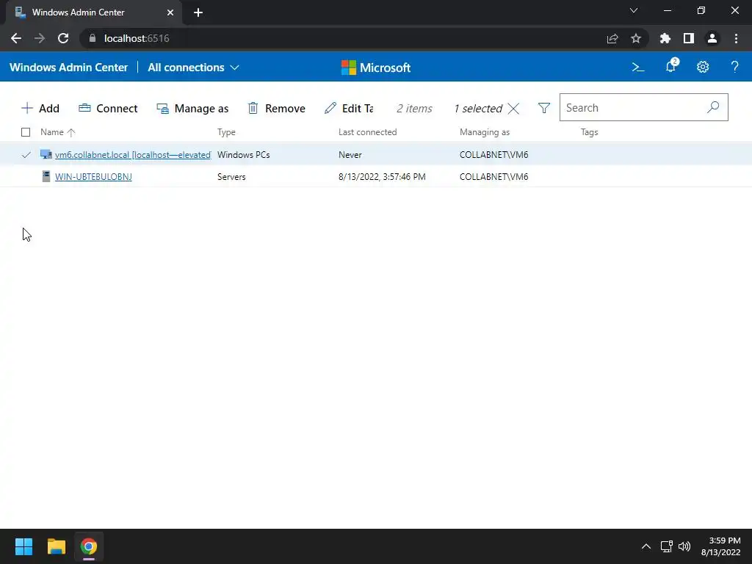
Task: Open the volume tray icon
Action: coord(684,546)
